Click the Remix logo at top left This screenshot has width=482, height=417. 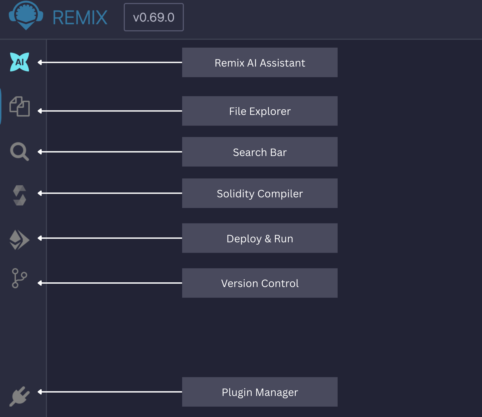pyautogui.click(x=26, y=16)
